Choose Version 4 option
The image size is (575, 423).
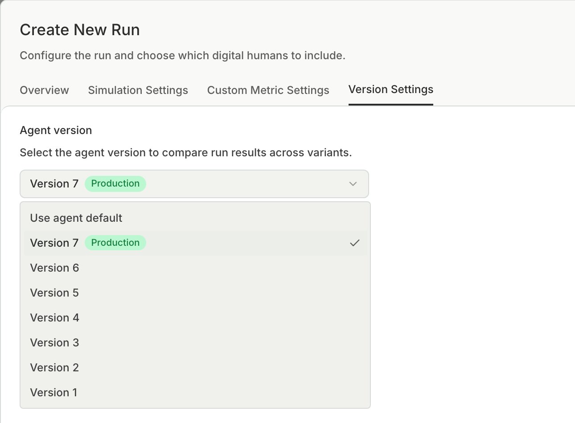(x=195, y=317)
